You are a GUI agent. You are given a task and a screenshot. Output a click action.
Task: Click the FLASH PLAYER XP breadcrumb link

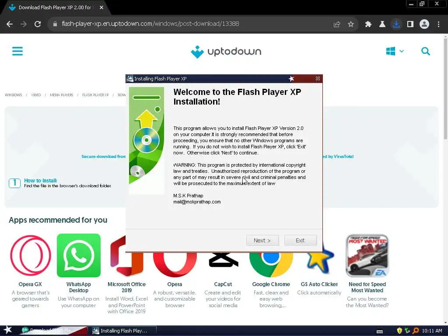(95, 95)
